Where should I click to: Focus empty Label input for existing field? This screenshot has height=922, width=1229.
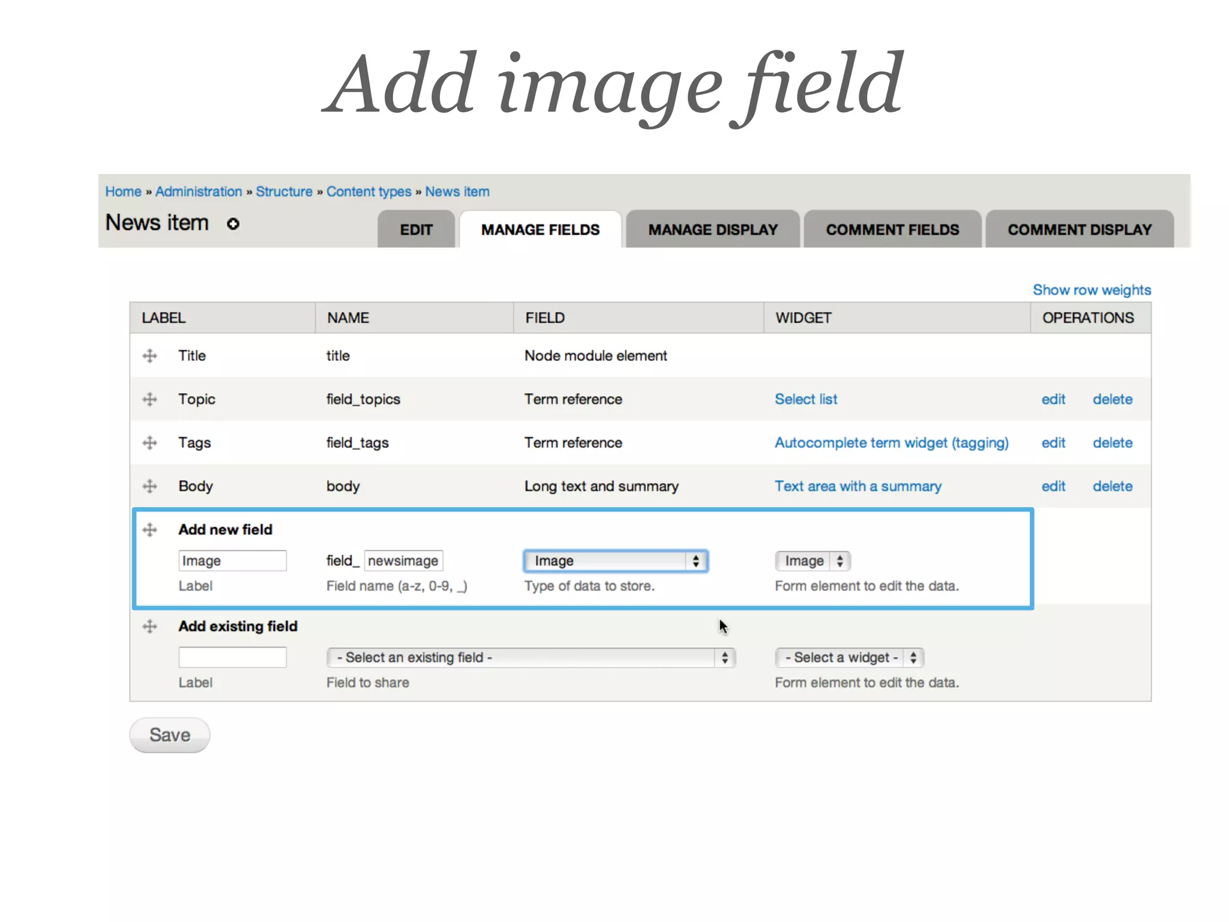[x=232, y=657]
